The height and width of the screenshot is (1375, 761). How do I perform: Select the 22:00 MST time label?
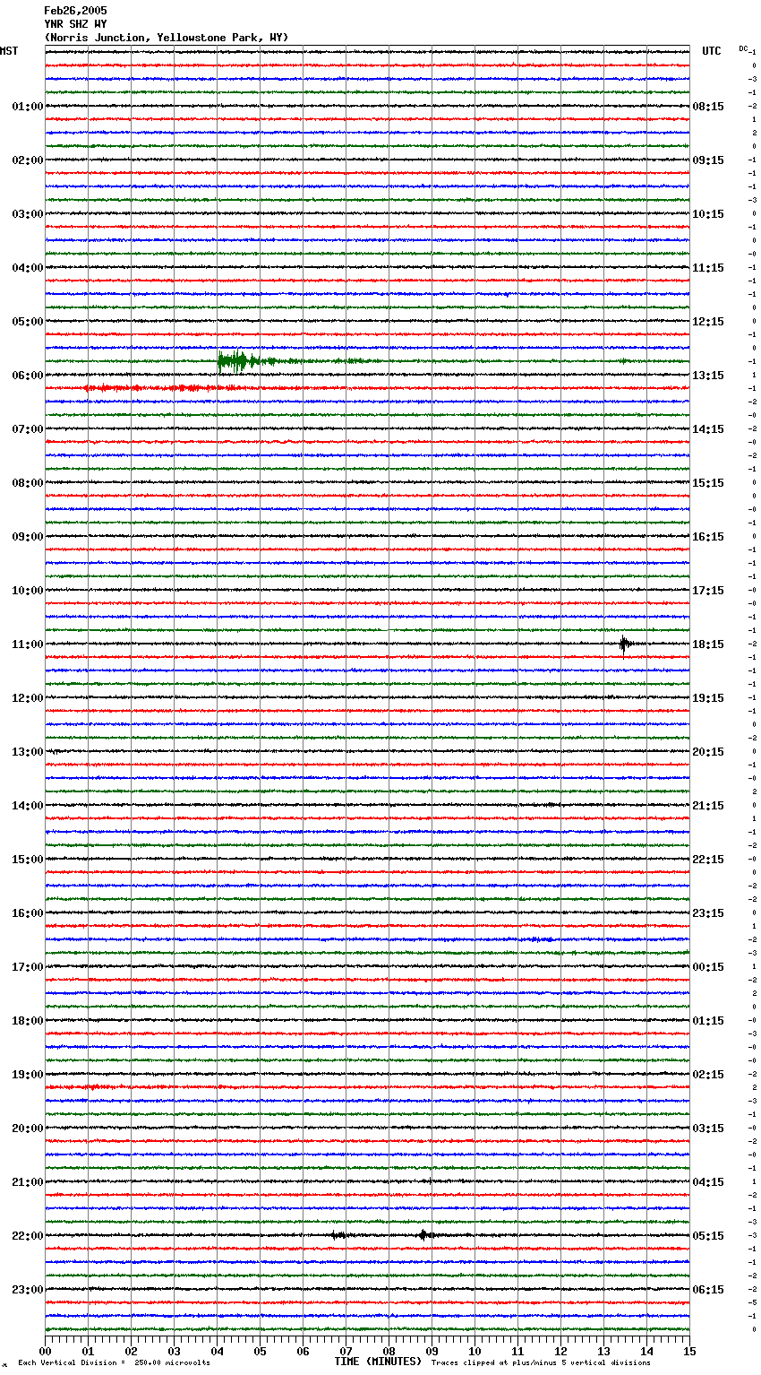point(28,1236)
